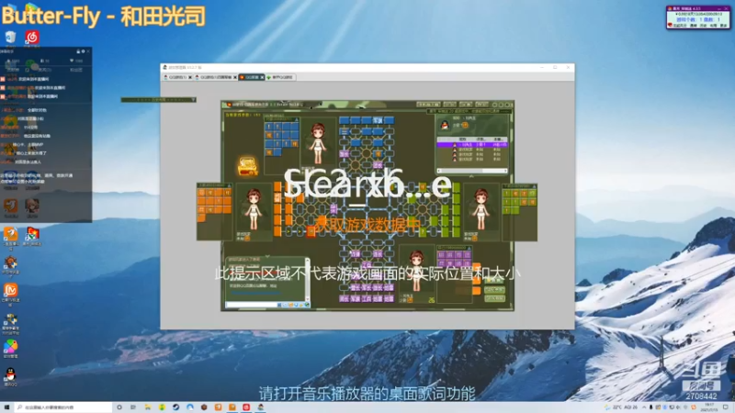735x413 pixels.
Task: Open File Explorer from the taskbar
Action: [147, 407]
